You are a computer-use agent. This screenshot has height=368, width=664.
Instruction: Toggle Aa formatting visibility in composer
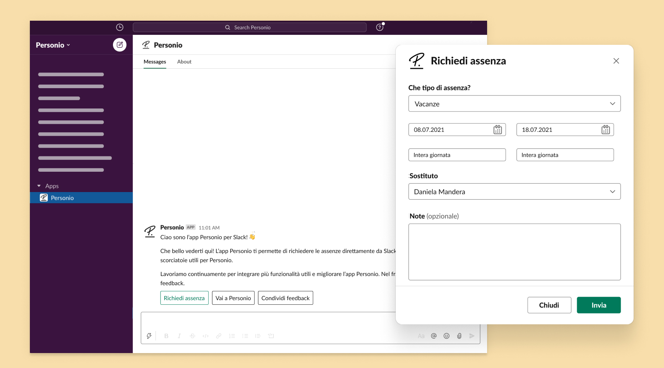tap(421, 336)
